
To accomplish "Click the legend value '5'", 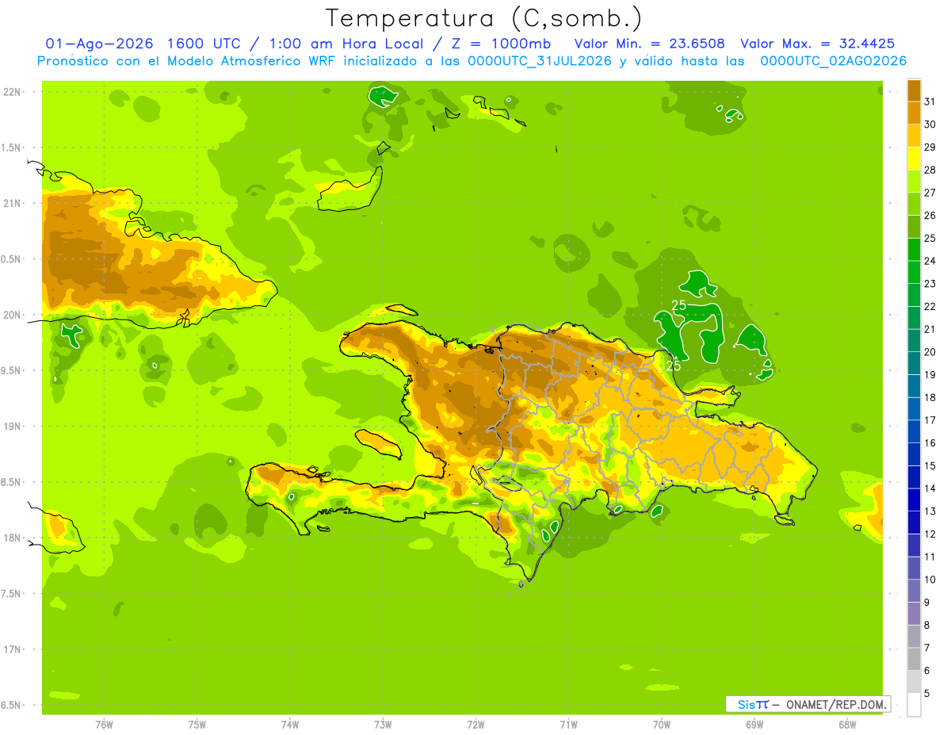I will (927, 693).
